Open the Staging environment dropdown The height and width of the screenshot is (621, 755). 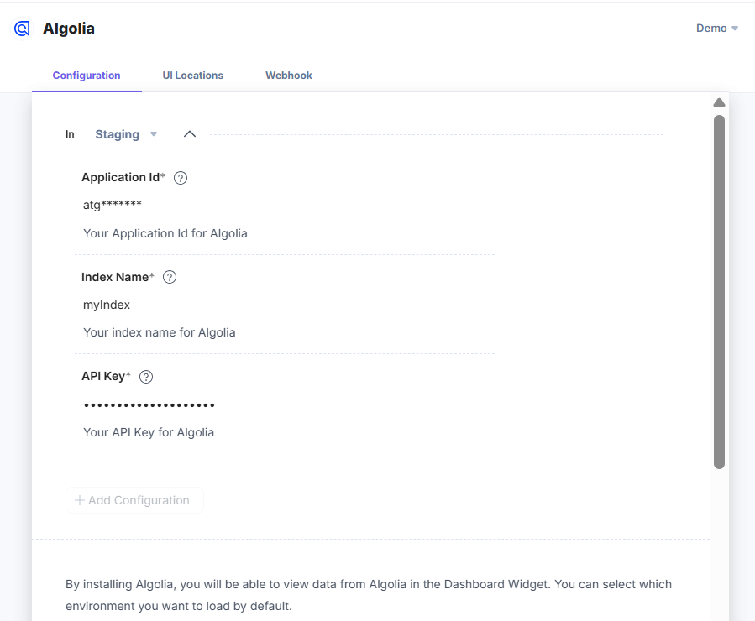[x=126, y=134]
